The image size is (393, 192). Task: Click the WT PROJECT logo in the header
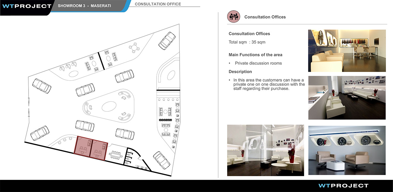tap(27, 6)
